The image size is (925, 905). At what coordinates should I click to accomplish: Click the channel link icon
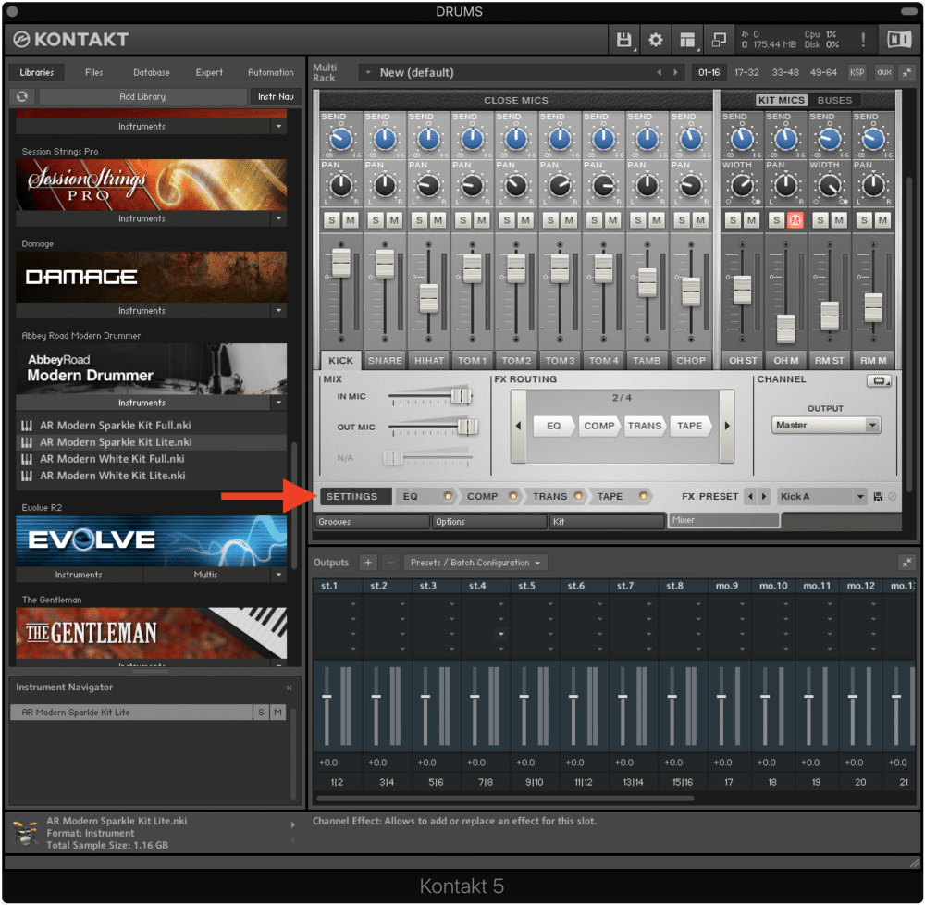pyautogui.click(x=879, y=381)
